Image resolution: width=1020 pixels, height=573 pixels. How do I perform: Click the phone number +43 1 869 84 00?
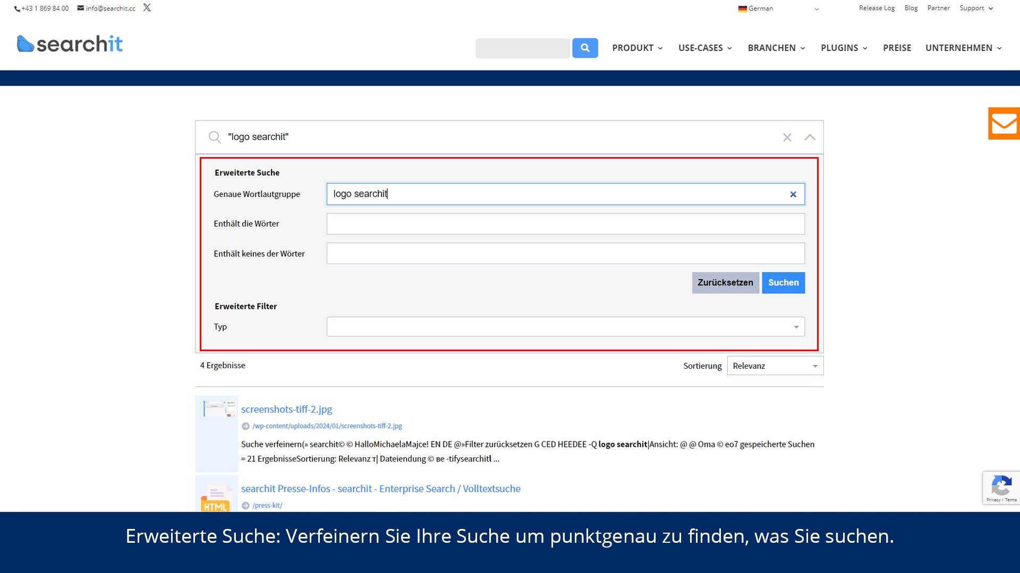tap(41, 8)
